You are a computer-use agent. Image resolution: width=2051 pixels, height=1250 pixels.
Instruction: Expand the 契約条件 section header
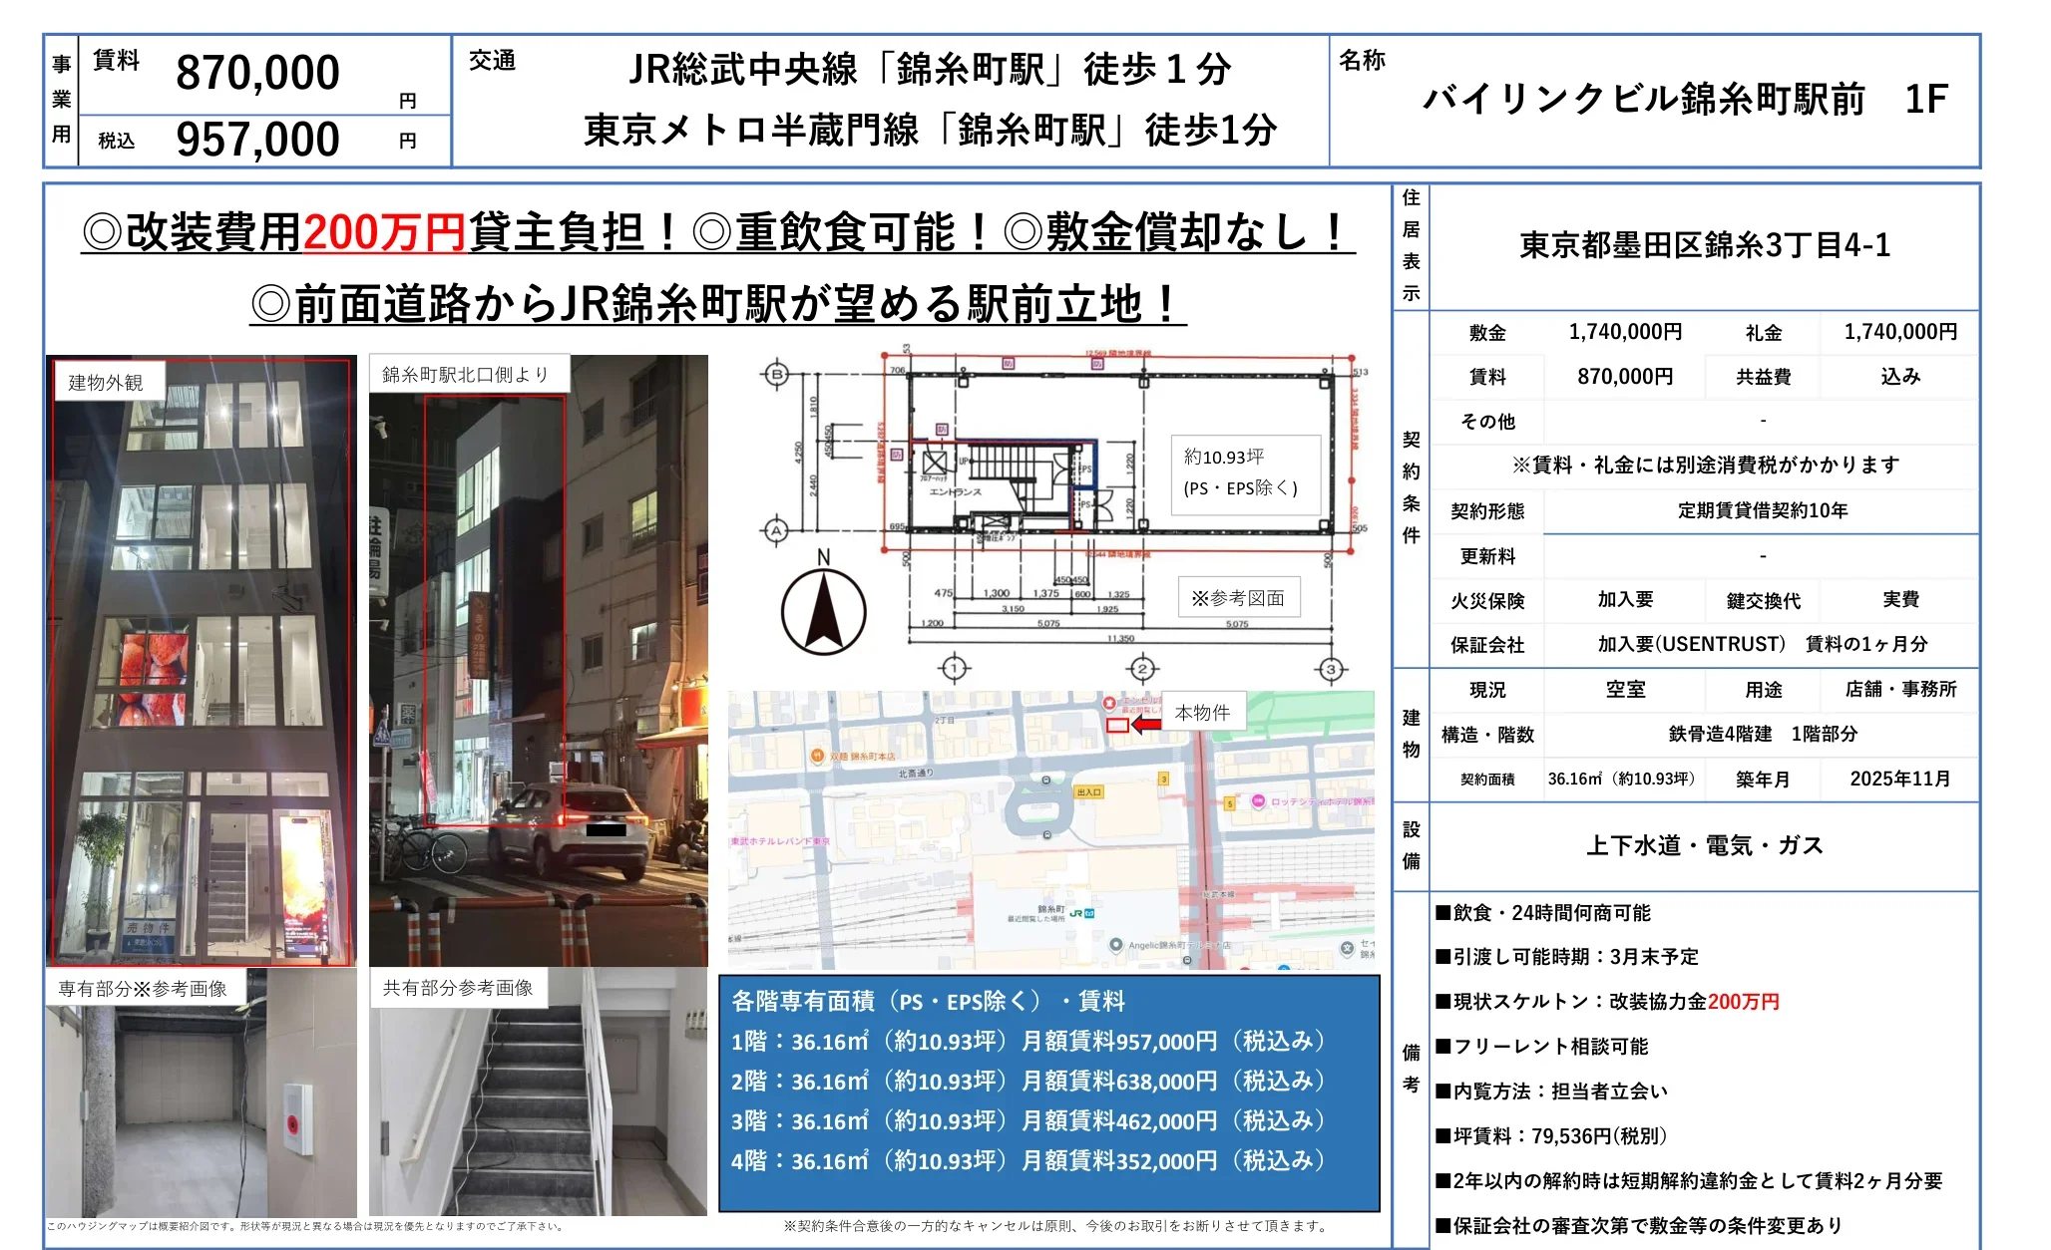1411,487
